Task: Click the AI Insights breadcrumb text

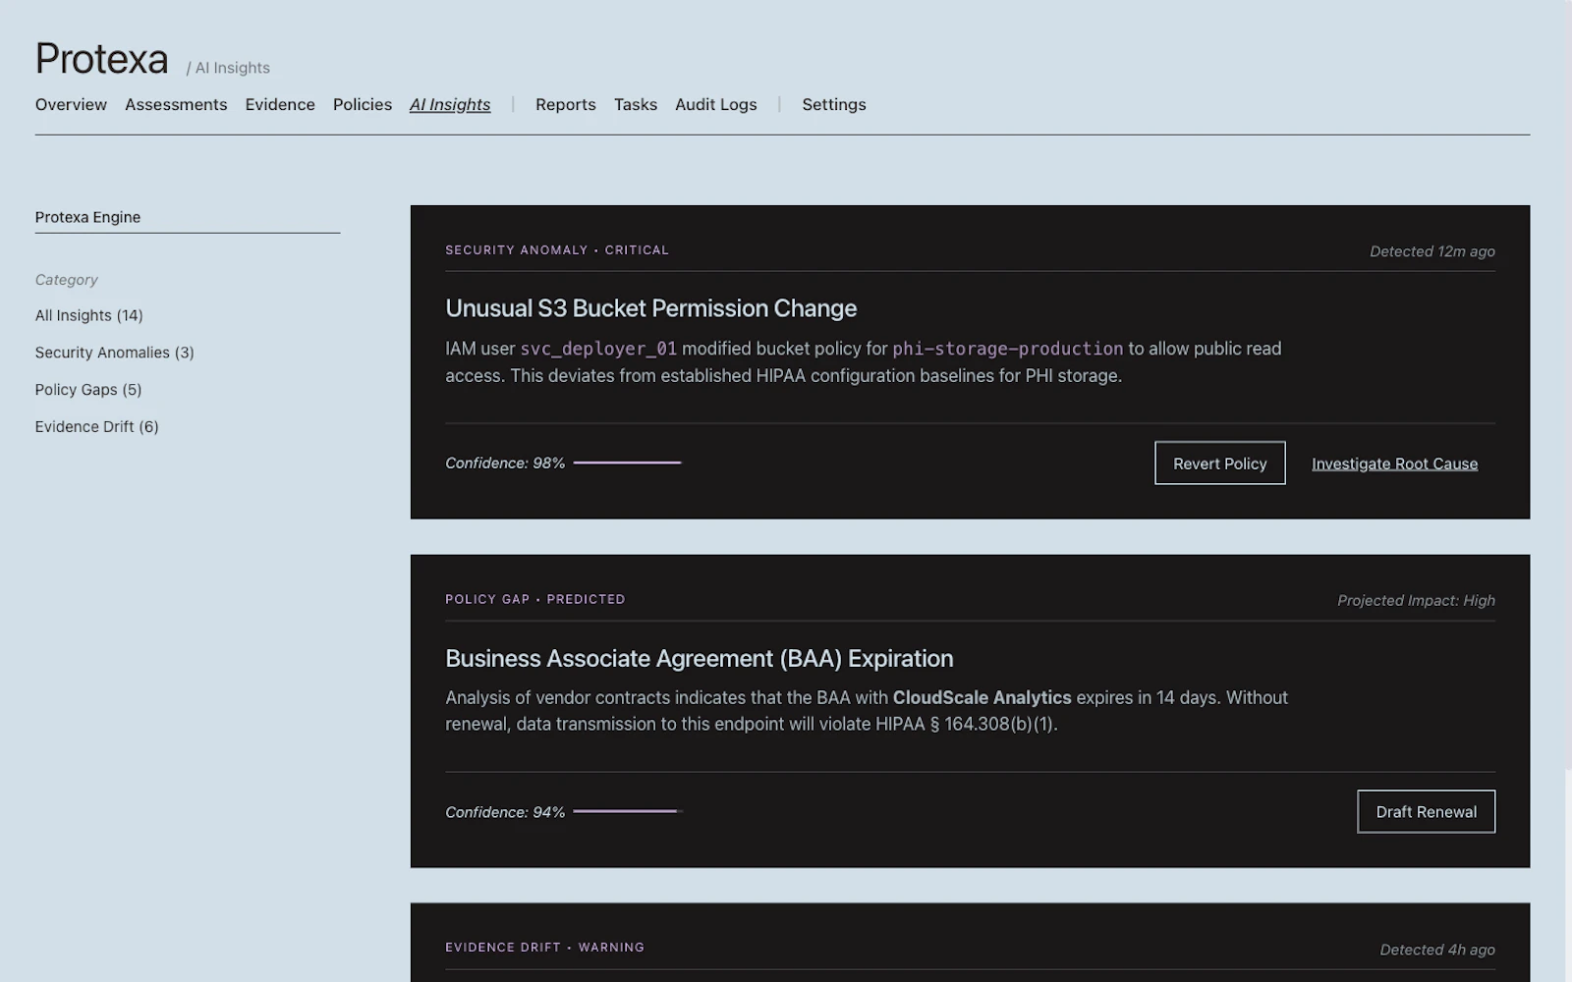Action: tap(233, 68)
